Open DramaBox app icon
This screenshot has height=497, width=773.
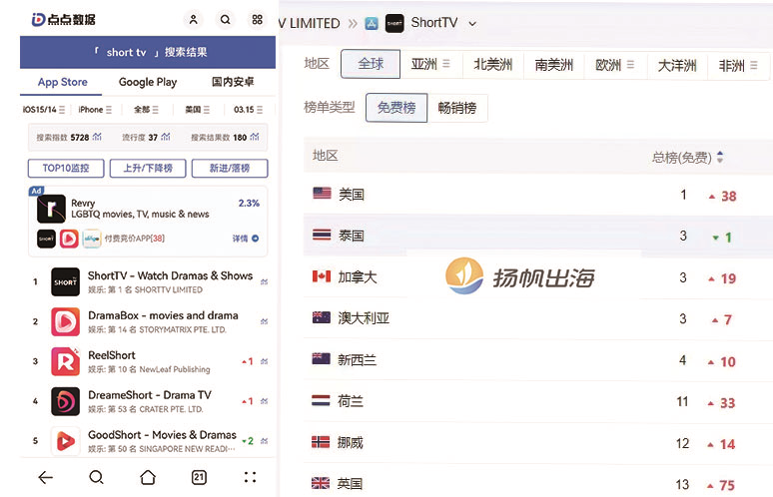coord(65,321)
